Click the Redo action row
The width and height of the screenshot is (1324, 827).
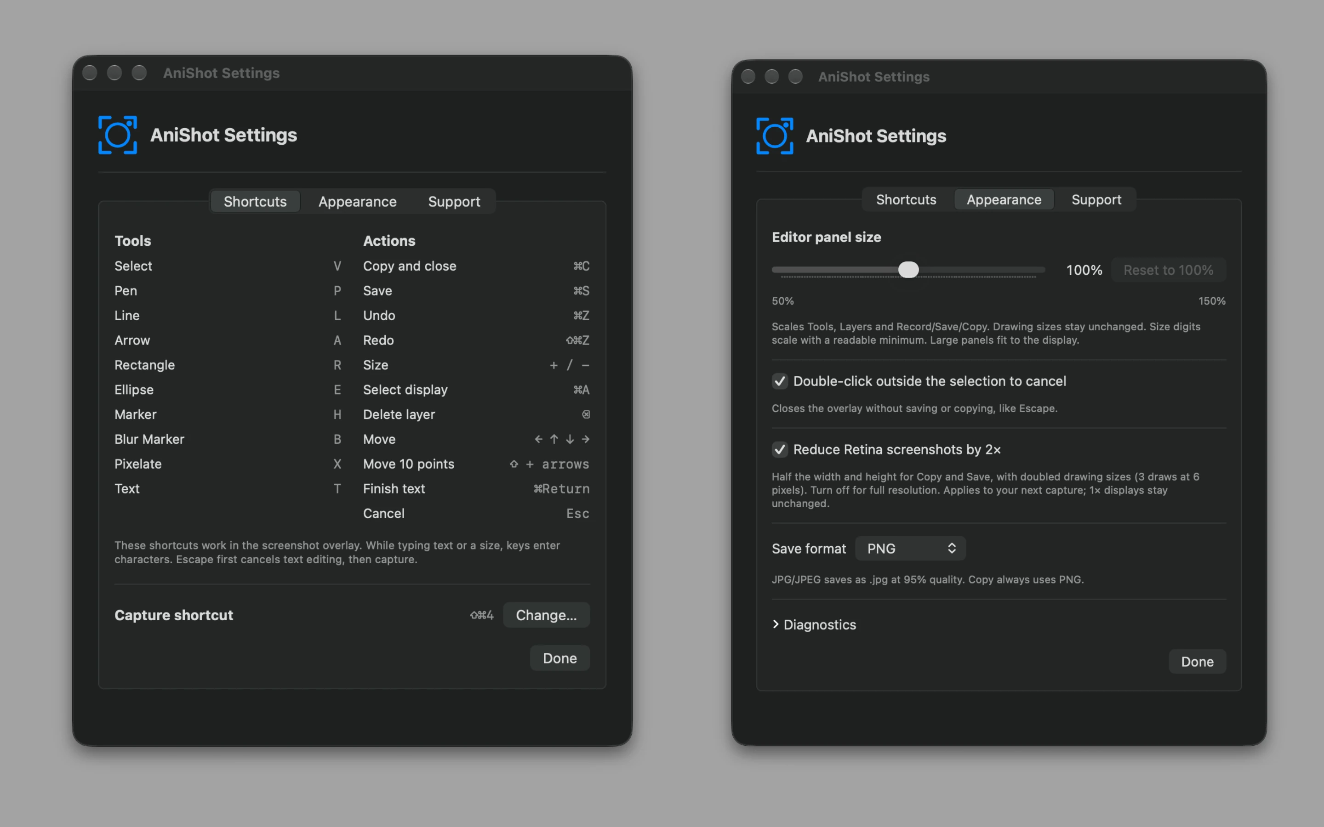click(x=476, y=340)
